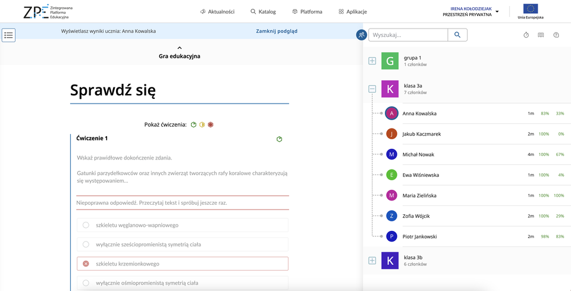Show hard exercises with red hexagon icon

coord(211,124)
